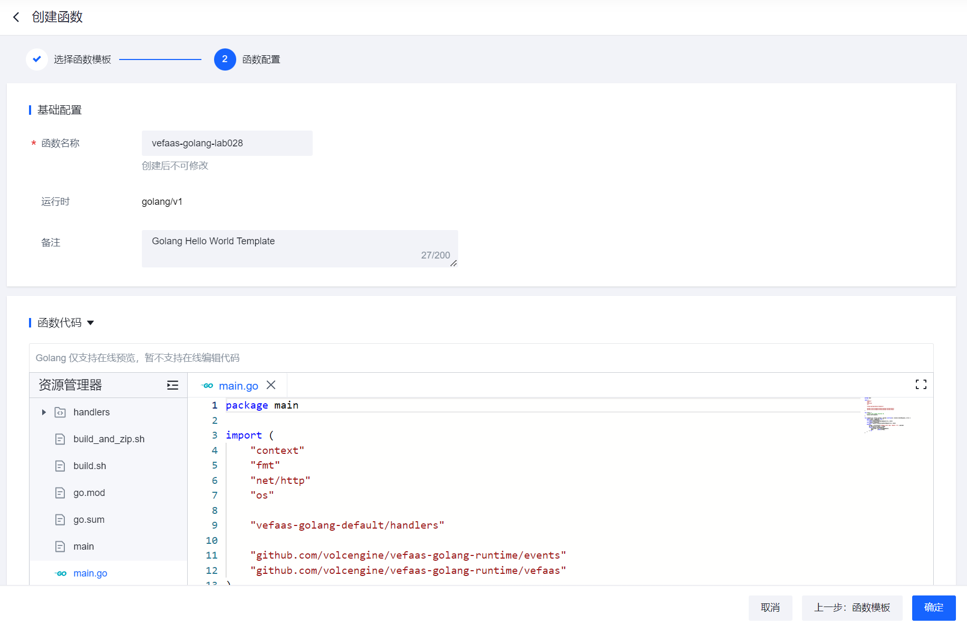The image size is (967, 626).
Task: Click the handlers folder icon
Action: 60,412
